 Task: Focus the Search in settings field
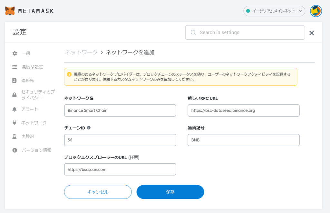pyautogui.click(x=245, y=33)
